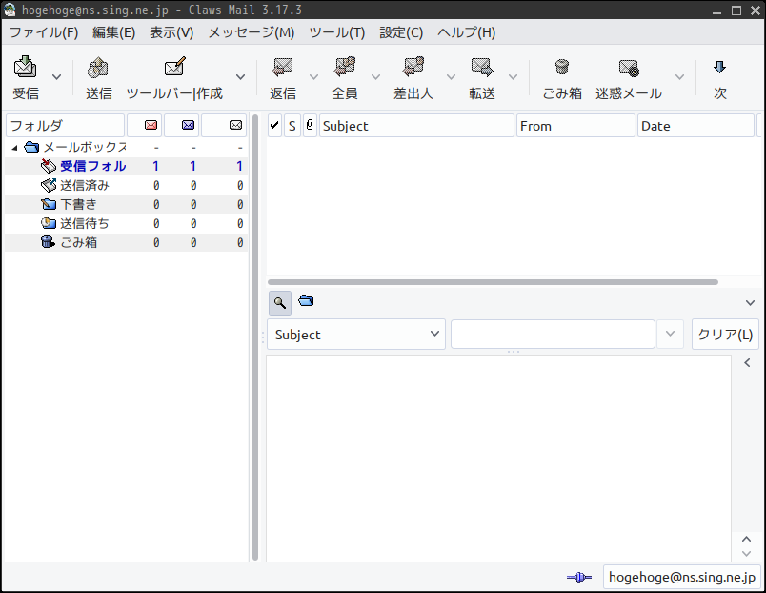Toggle the quick search magnifier icon
This screenshot has width=766, height=593.
point(280,303)
